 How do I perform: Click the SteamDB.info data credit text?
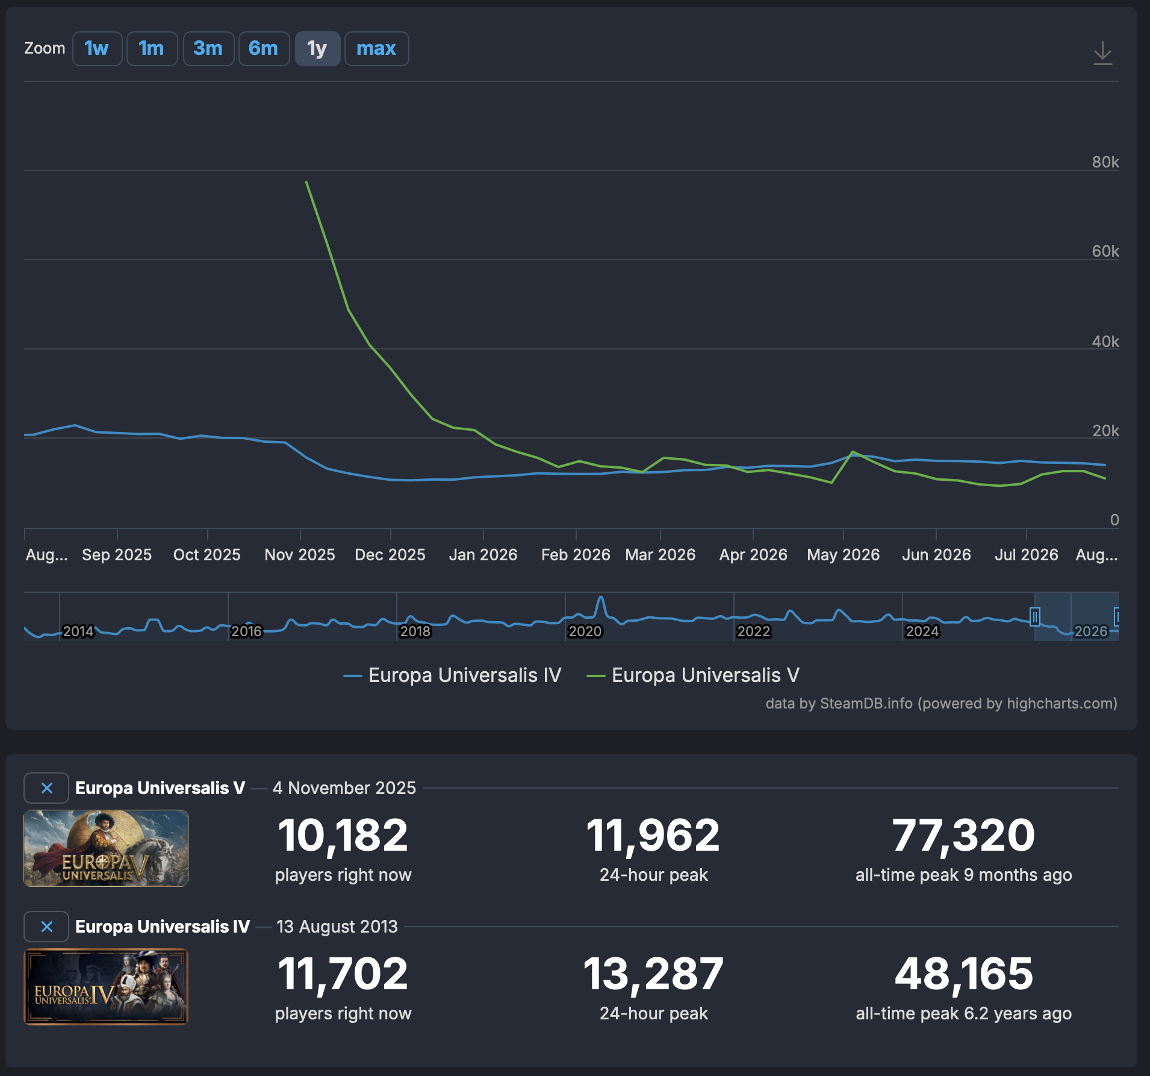pyautogui.click(x=942, y=704)
